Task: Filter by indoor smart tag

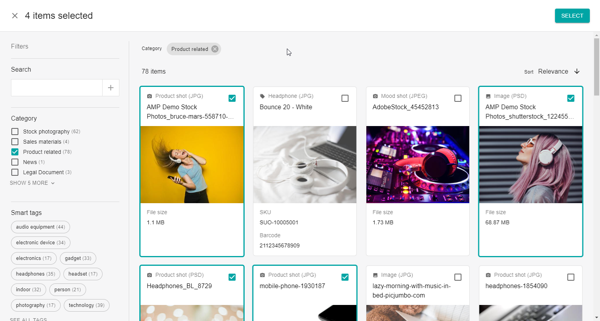Action: point(29,290)
